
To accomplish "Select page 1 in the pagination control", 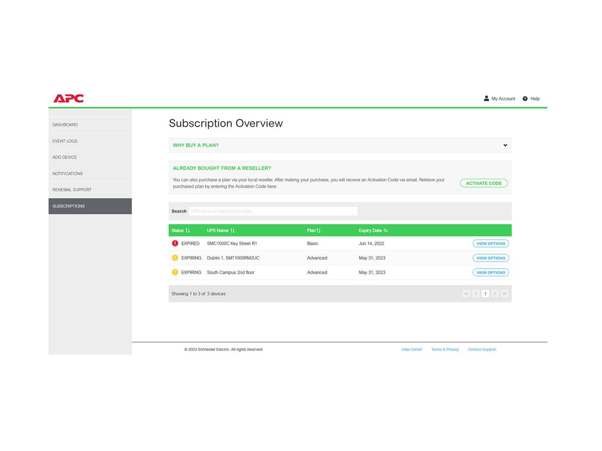I will (x=485, y=293).
